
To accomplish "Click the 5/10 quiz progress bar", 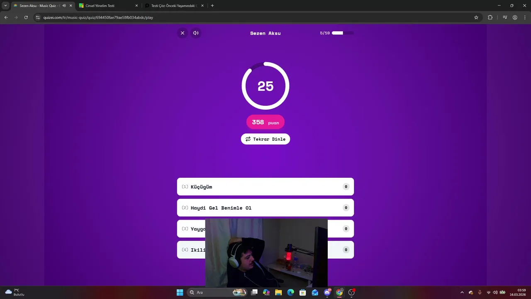I will click(x=343, y=33).
